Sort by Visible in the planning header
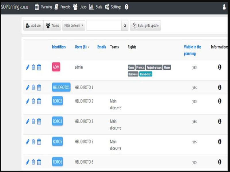230x172 pixels. click(192, 50)
